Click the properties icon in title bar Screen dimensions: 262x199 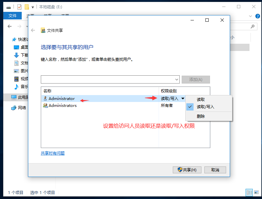[19, 7]
